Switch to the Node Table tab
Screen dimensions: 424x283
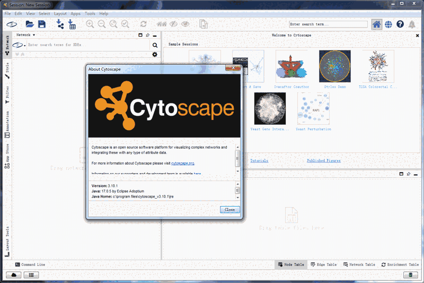coord(291,264)
